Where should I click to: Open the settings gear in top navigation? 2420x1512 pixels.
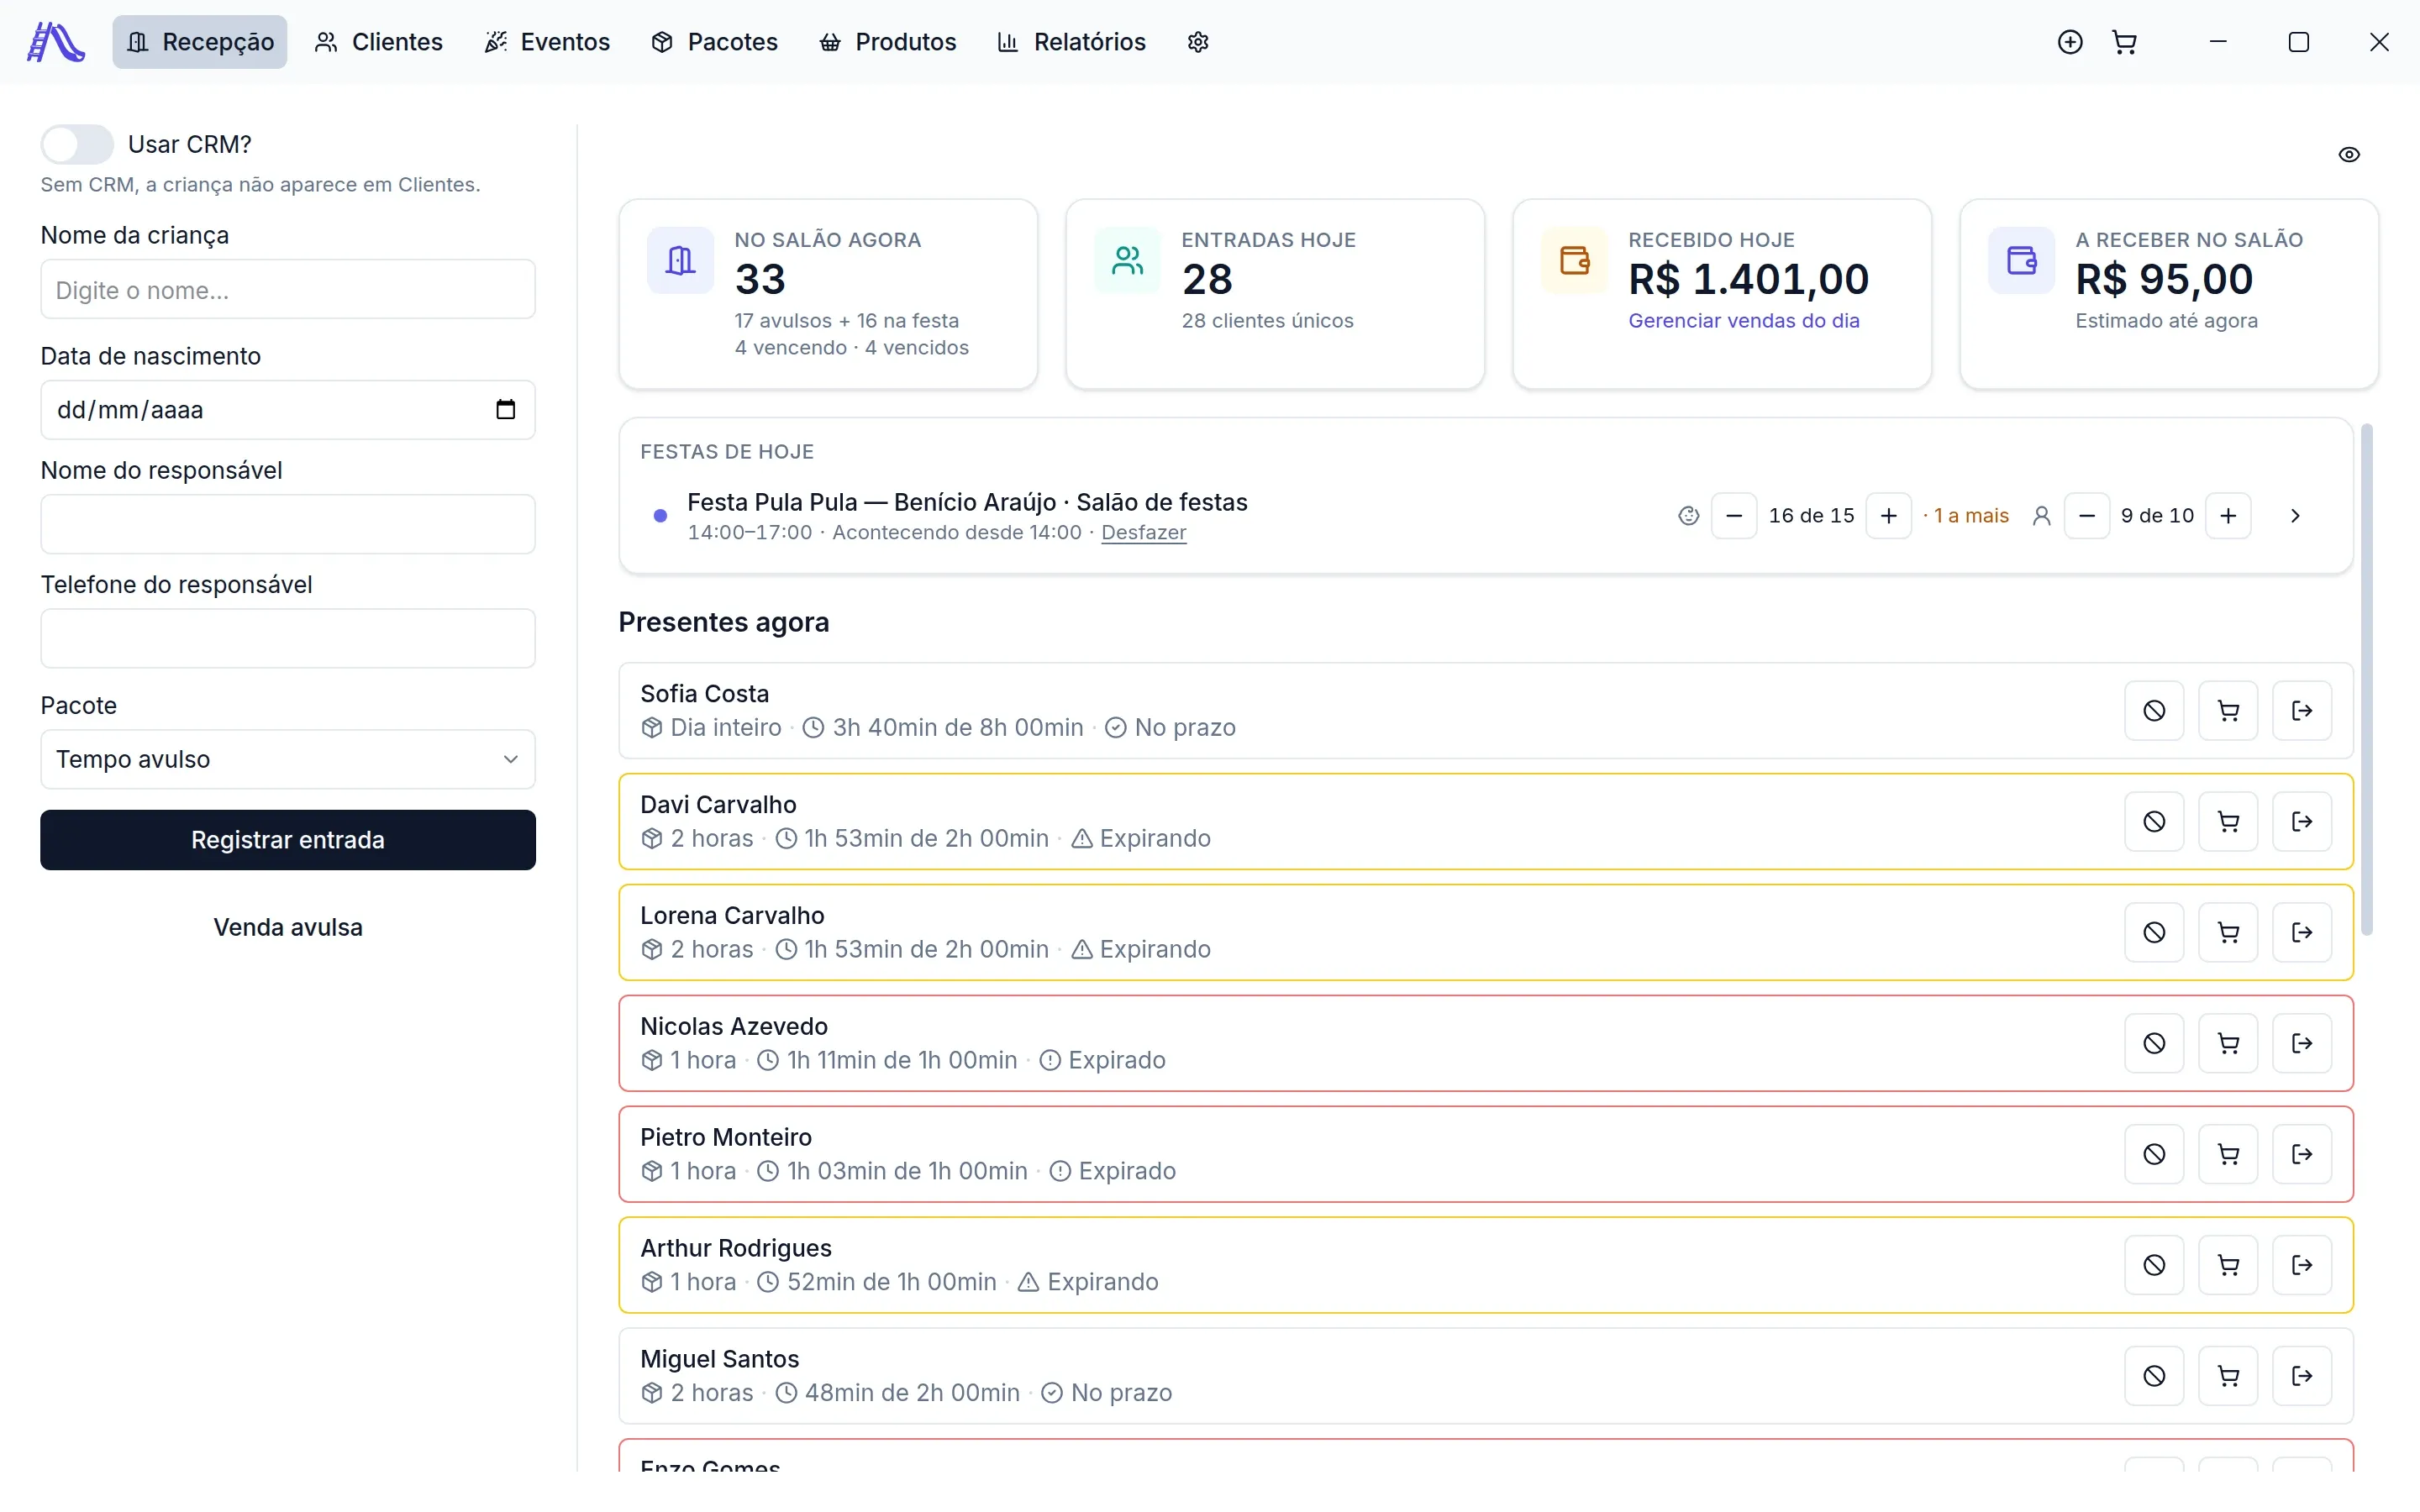(1198, 42)
